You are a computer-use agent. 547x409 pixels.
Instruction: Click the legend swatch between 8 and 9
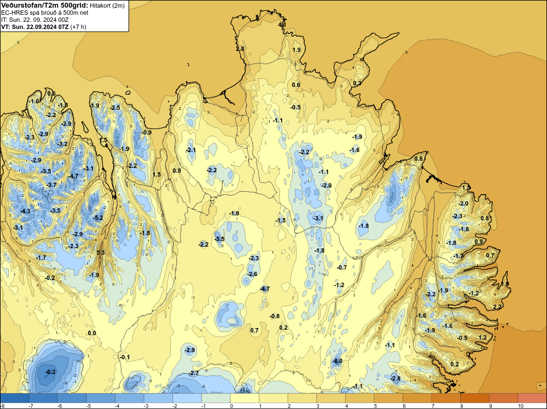click(475, 398)
